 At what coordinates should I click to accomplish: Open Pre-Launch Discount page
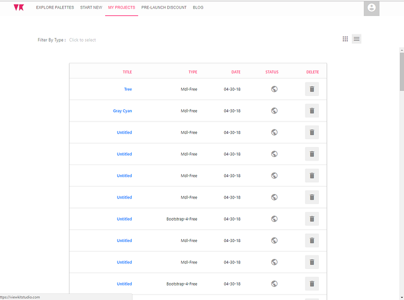164,7
